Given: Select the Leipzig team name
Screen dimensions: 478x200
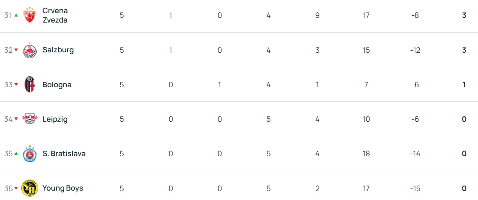Looking at the screenshot, I should pyautogui.click(x=55, y=119).
